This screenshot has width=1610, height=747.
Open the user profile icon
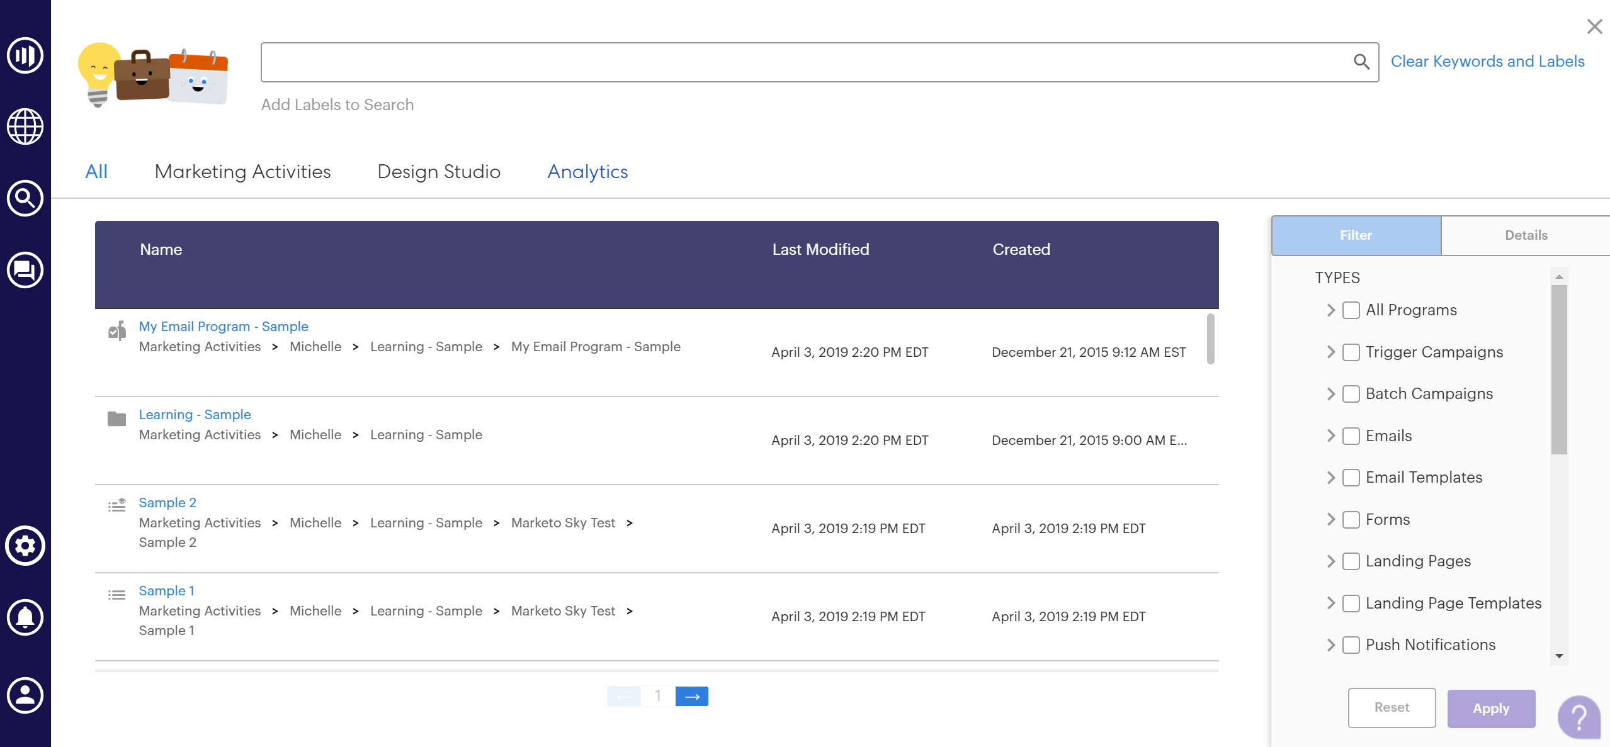[x=25, y=695]
